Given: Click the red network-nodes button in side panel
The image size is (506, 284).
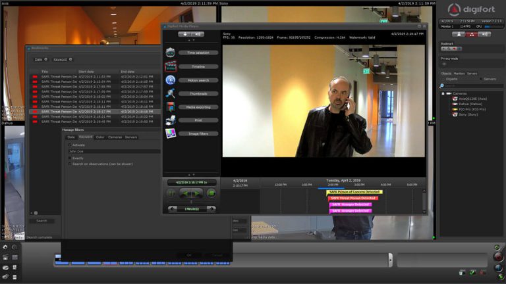Looking at the screenshot, I should pyautogui.click(x=472, y=34).
